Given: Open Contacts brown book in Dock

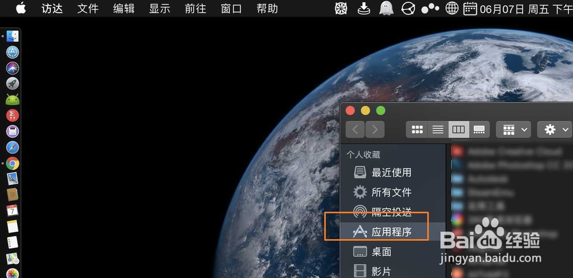Looking at the screenshot, I should point(13,194).
